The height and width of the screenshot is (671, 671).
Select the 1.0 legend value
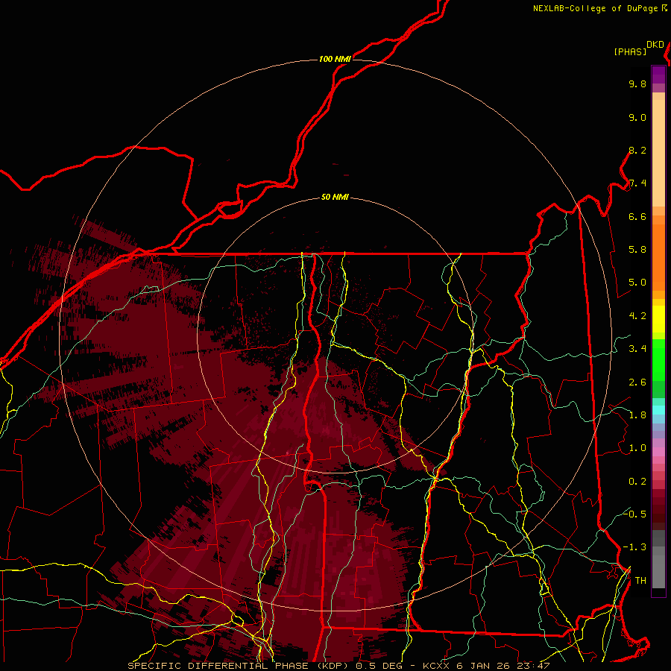click(637, 448)
